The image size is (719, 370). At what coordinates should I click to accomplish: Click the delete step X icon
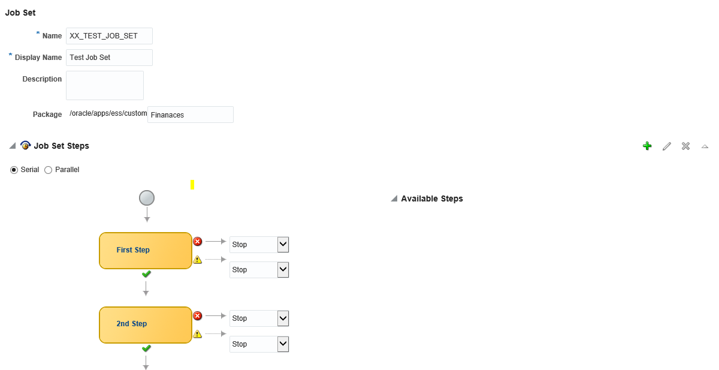[686, 146]
